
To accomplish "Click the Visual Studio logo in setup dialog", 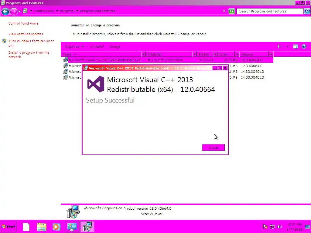I will pos(96,84).
